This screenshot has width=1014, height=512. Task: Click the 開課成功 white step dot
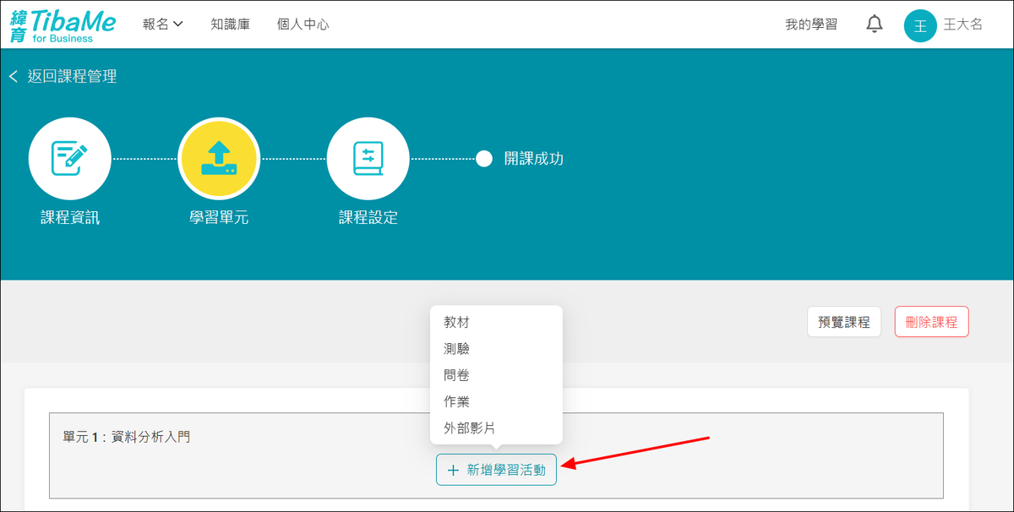[484, 159]
